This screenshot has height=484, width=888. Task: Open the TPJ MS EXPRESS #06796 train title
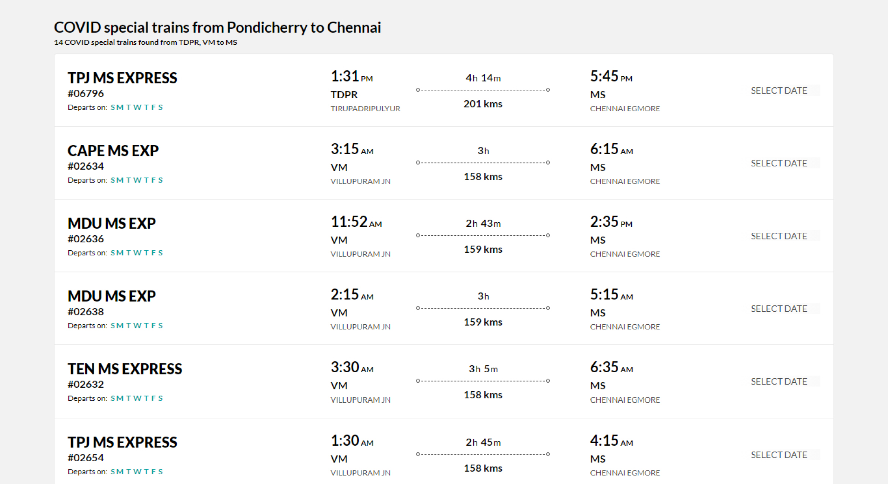pyautogui.click(x=122, y=78)
